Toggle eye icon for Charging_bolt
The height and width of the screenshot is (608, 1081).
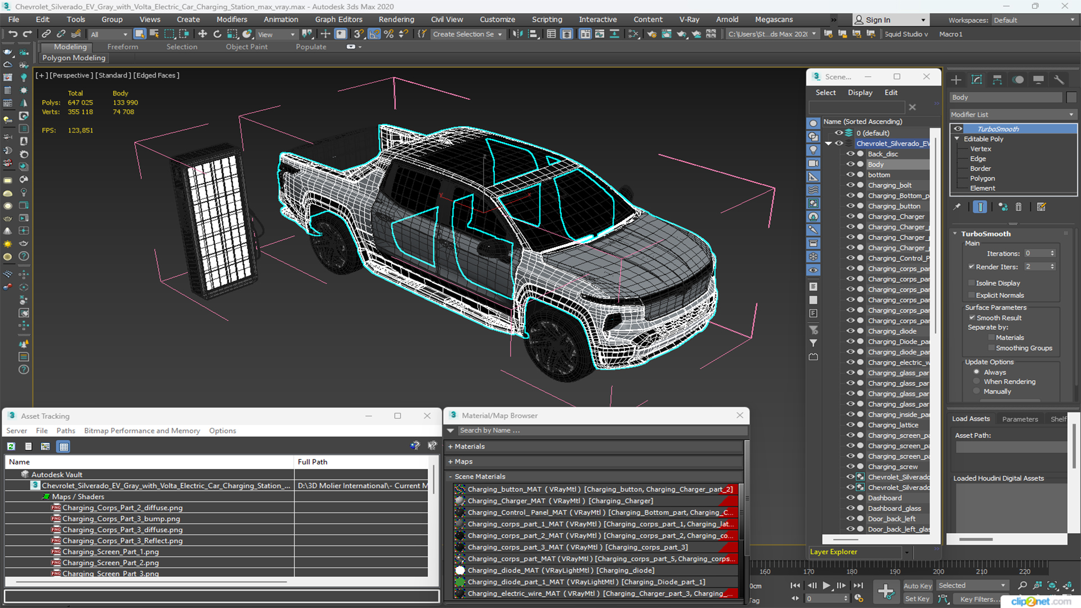click(850, 185)
